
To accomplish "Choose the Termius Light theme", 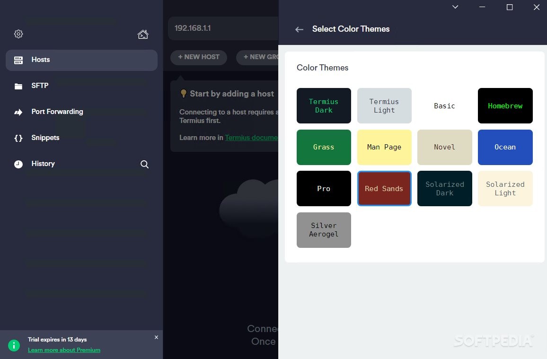I will (x=384, y=105).
